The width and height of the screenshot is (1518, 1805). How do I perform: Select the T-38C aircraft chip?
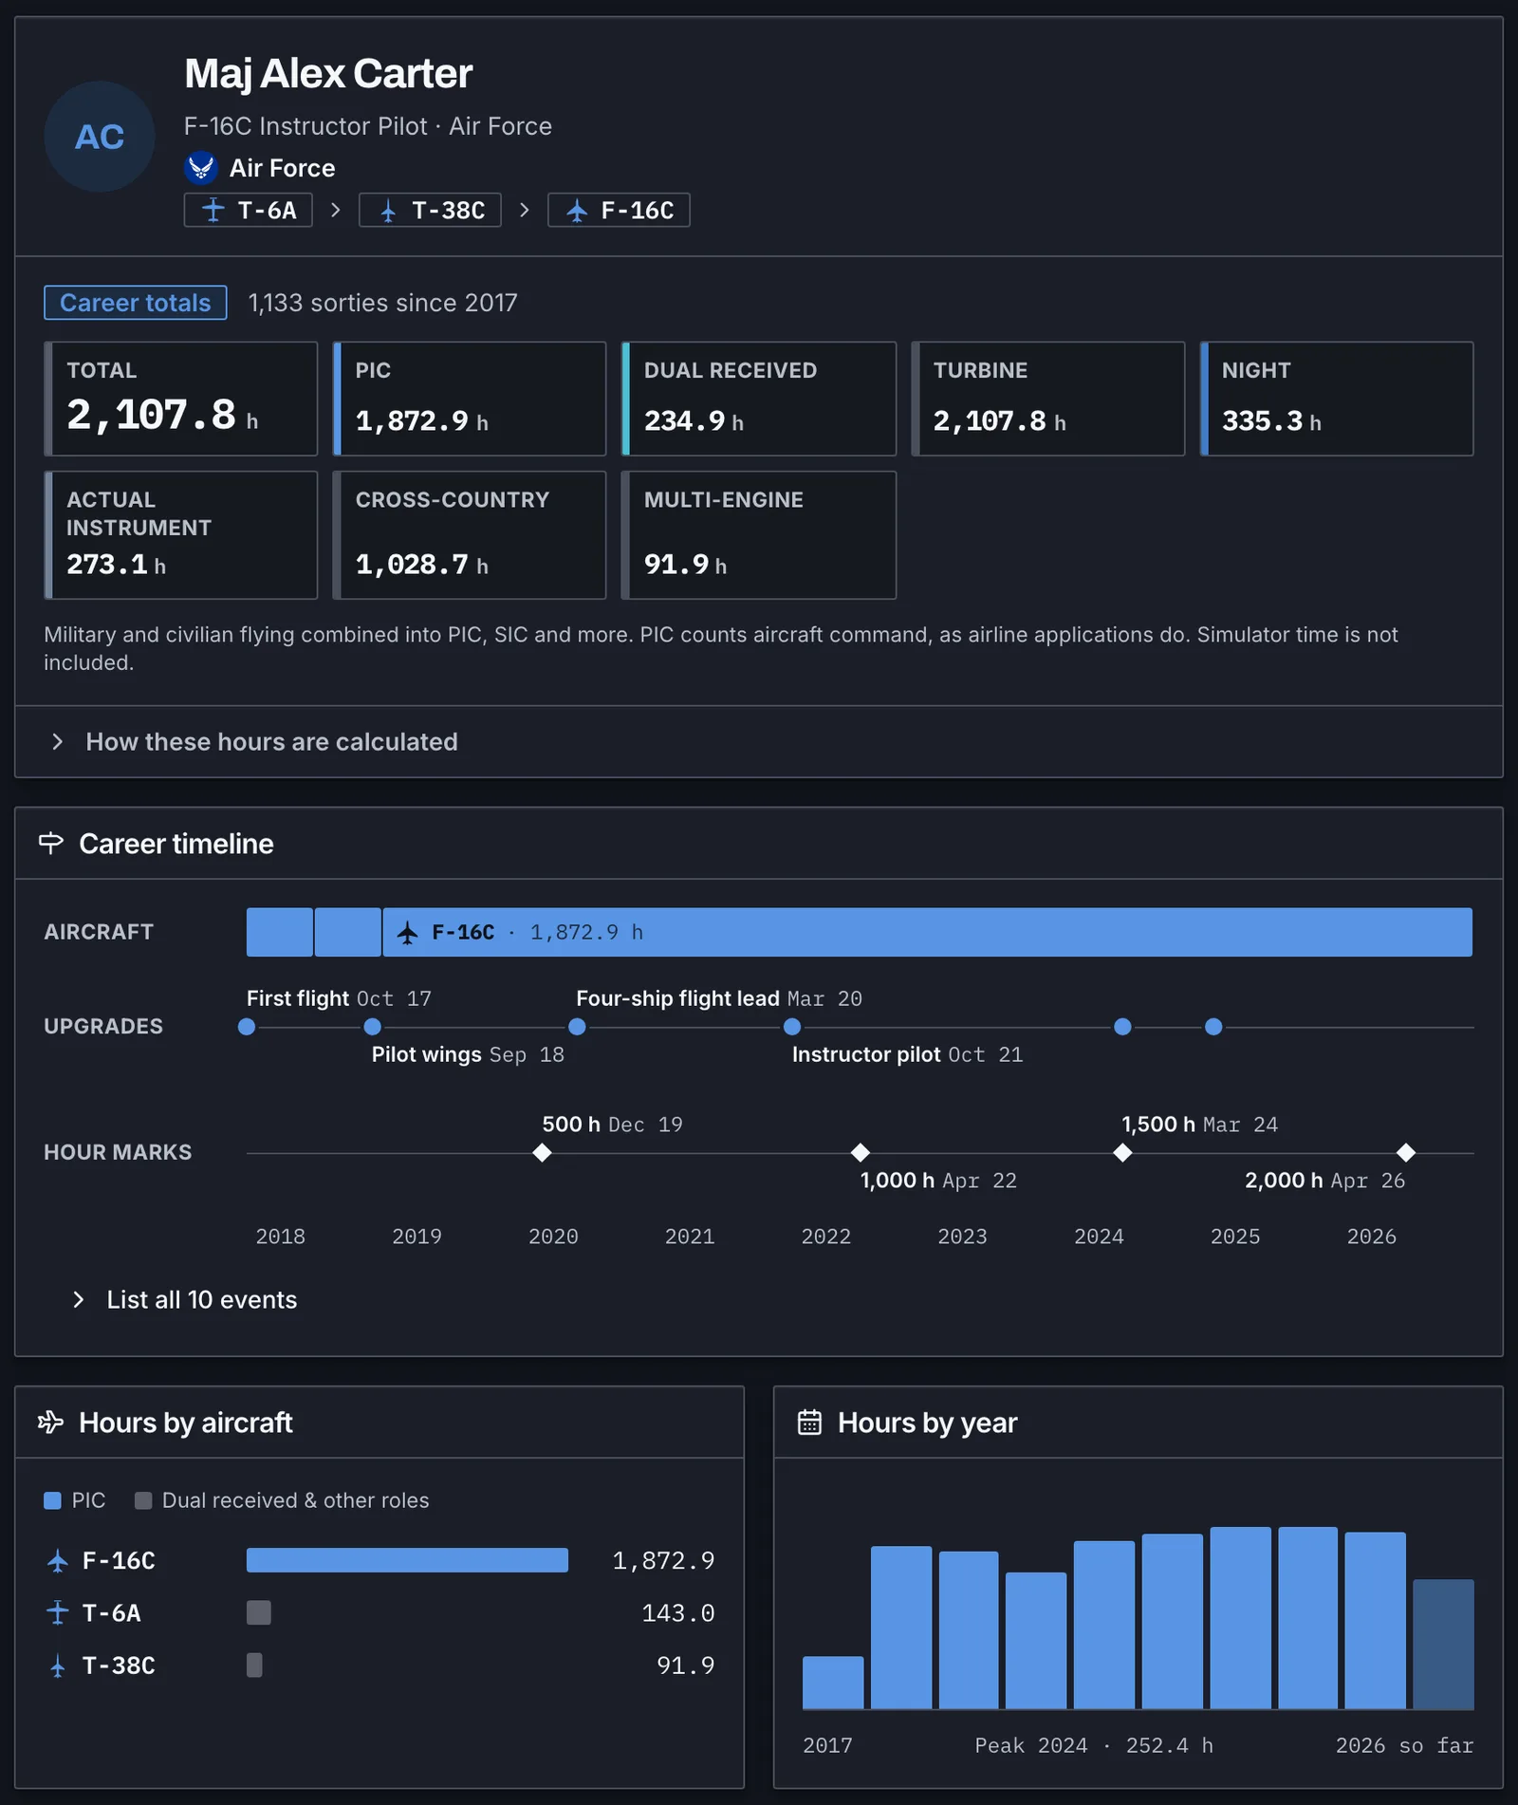(430, 210)
